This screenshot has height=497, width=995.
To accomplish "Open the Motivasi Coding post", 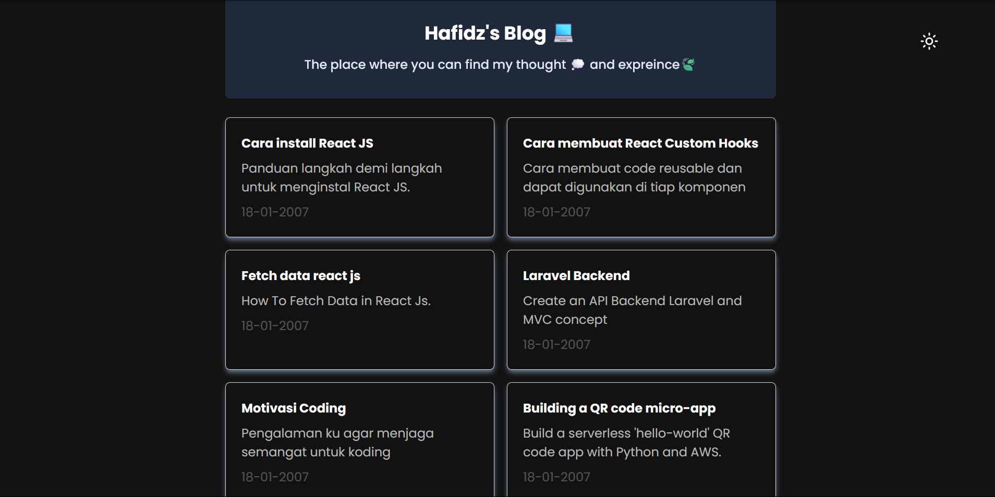I will click(x=294, y=408).
